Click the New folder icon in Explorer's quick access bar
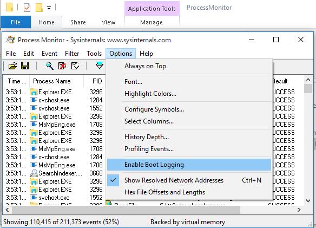Screen dimensions: 316x228 tap(39, 8)
